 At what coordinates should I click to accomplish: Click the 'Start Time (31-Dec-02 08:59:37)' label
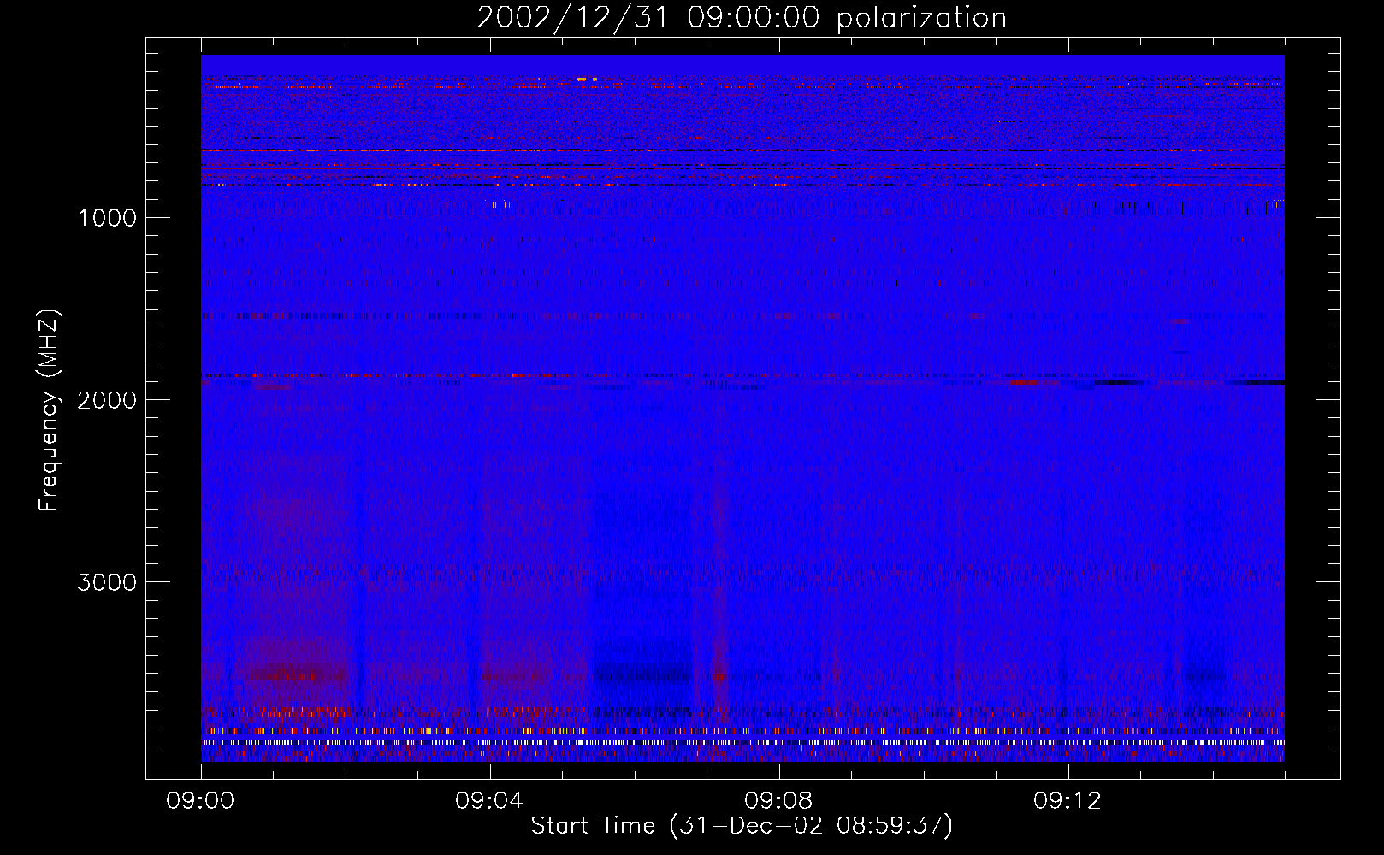click(742, 826)
